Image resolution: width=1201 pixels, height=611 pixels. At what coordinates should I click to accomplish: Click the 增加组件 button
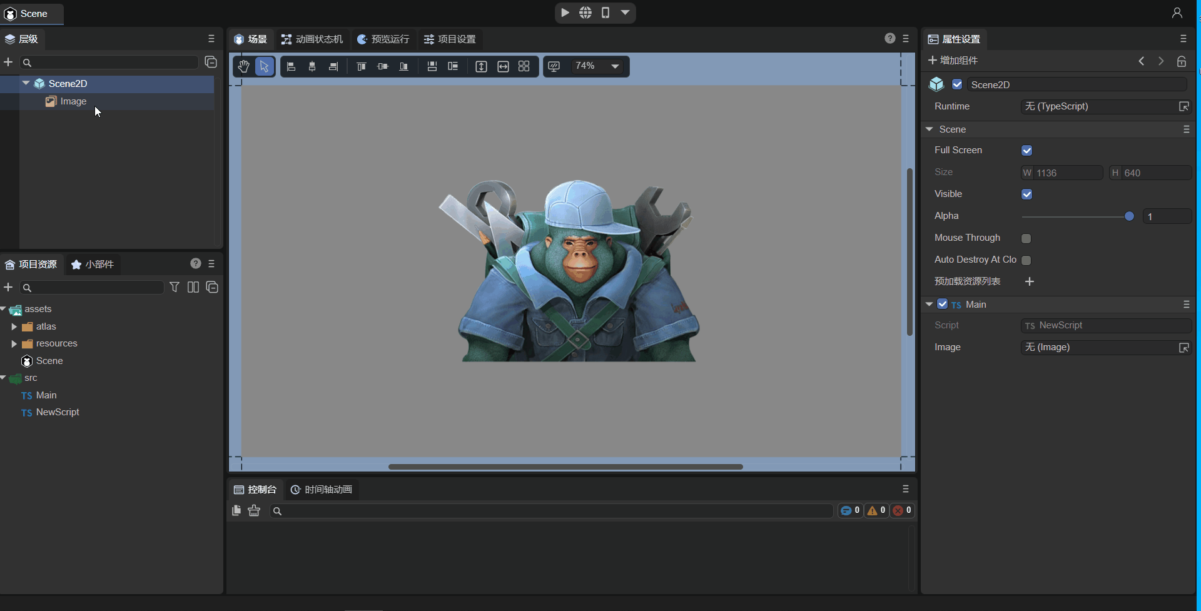pos(953,60)
